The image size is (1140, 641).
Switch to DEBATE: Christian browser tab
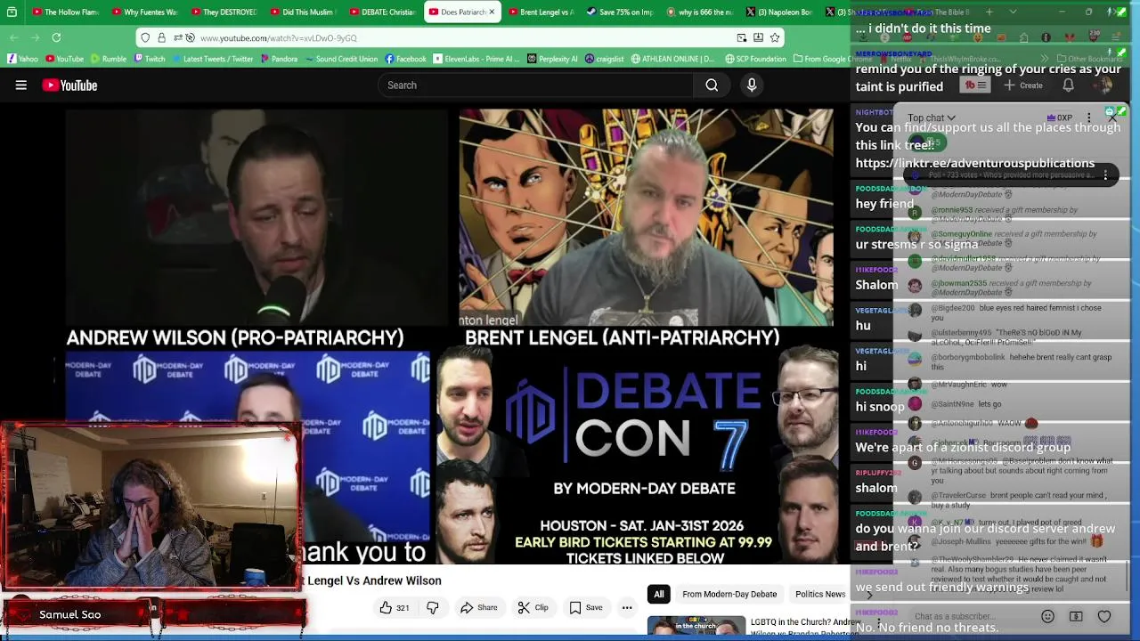(381, 12)
